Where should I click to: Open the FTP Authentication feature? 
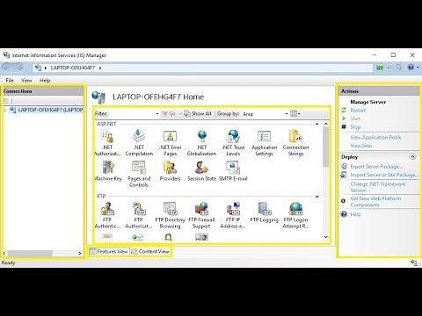tap(107, 215)
